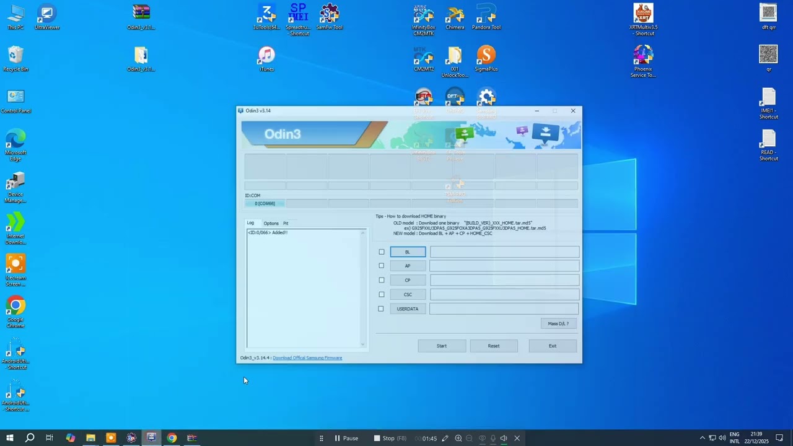The width and height of the screenshot is (793, 446).
Task: Open the Download Official Samsung Firmware link
Action: (x=307, y=358)
